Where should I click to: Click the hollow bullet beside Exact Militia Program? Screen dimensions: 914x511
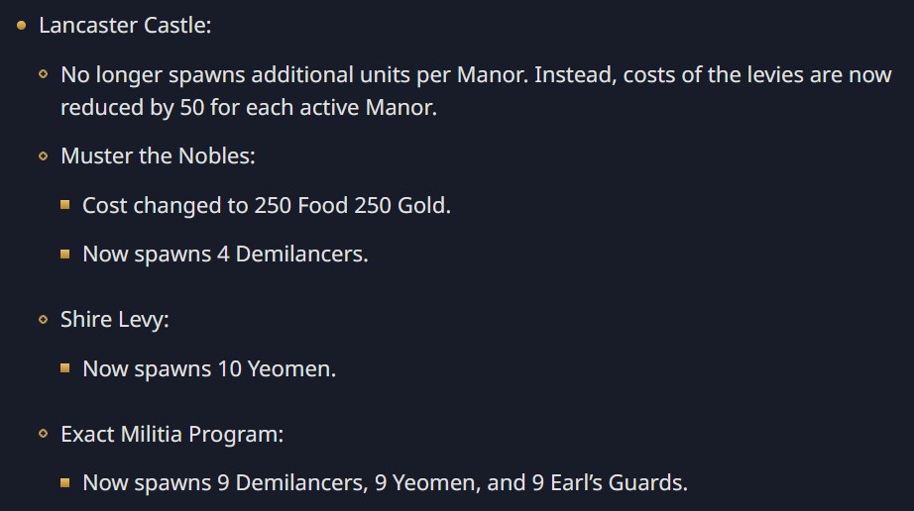pos(44,434)
